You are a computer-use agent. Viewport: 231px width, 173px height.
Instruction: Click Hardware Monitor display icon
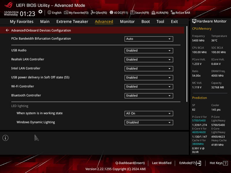pos(194,21)
